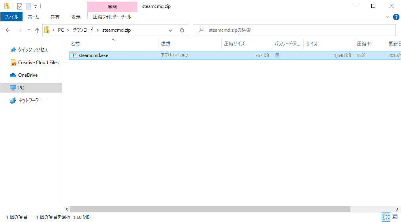Open the recent locations dropdown arrow

pos(29,30)
